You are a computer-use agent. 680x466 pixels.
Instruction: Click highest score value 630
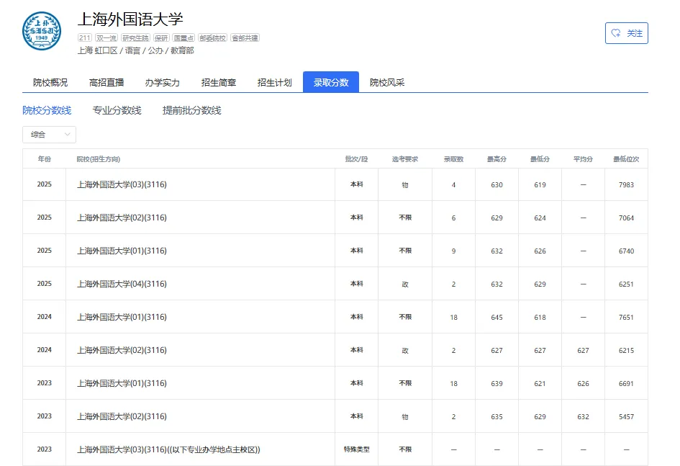(x=497, y=185)
